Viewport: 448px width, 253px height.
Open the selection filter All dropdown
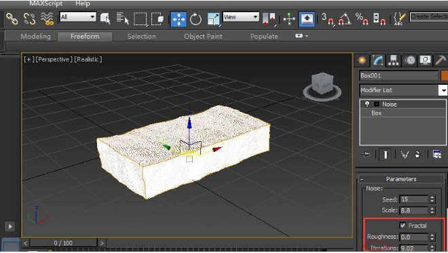[77, 17]
